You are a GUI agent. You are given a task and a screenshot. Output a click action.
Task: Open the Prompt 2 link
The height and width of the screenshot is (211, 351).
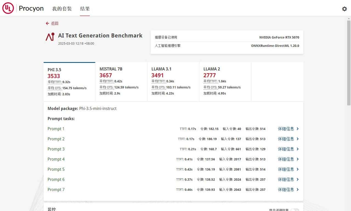pos(56,139)
